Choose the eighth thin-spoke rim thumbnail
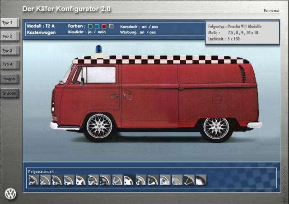The width and height of the screenshot is (289, 204). tap(117, 180)
